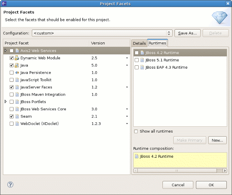Select the JBoss Maven Integration row text
This screenshot has width=232, height=195.
(43, 95)
